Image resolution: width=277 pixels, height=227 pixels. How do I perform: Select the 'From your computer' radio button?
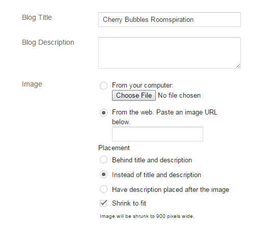pos(103,86)
